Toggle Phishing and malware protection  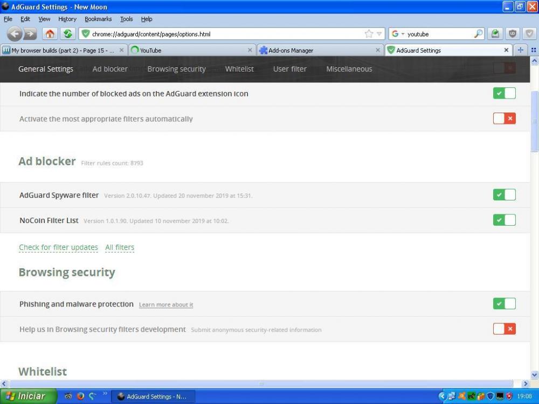coord(505,304)
